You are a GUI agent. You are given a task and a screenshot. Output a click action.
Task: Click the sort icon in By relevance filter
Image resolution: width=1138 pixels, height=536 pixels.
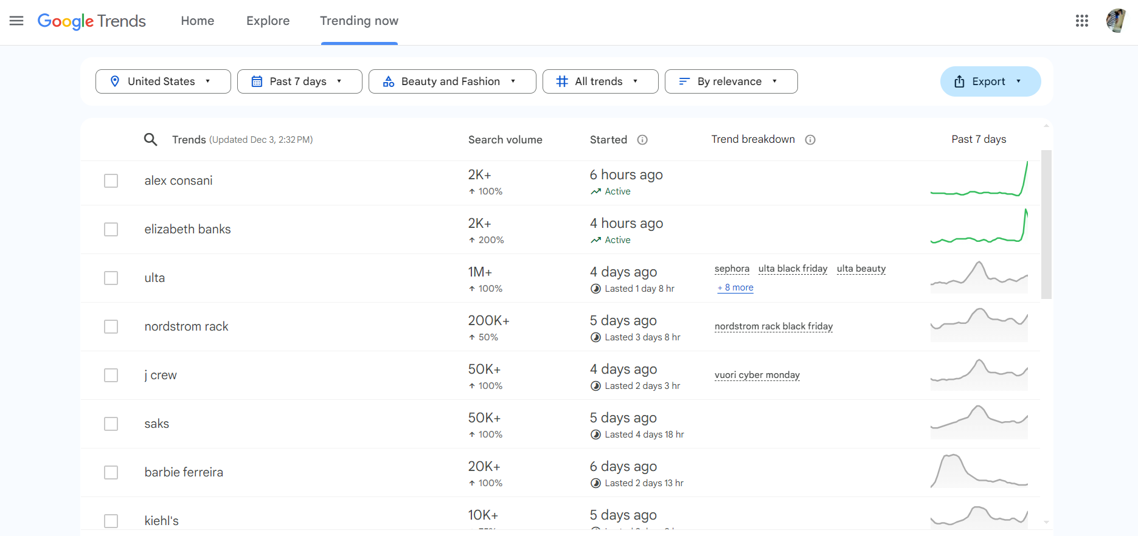[684, 81]
